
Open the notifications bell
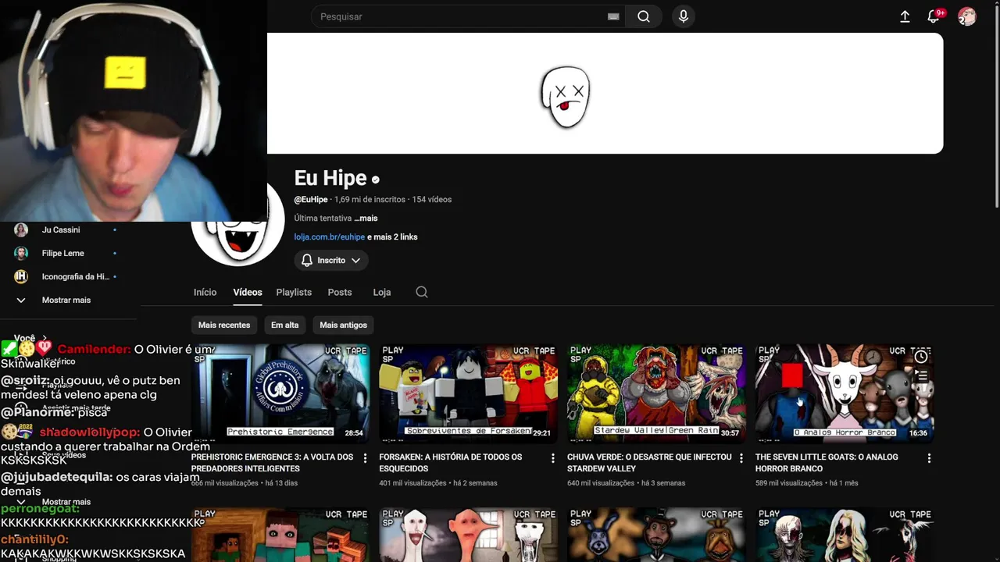tap(934, 16)
